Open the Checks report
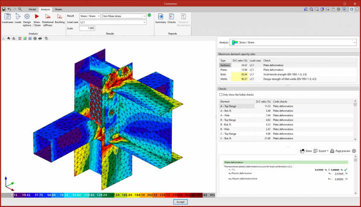 [171, 18]
